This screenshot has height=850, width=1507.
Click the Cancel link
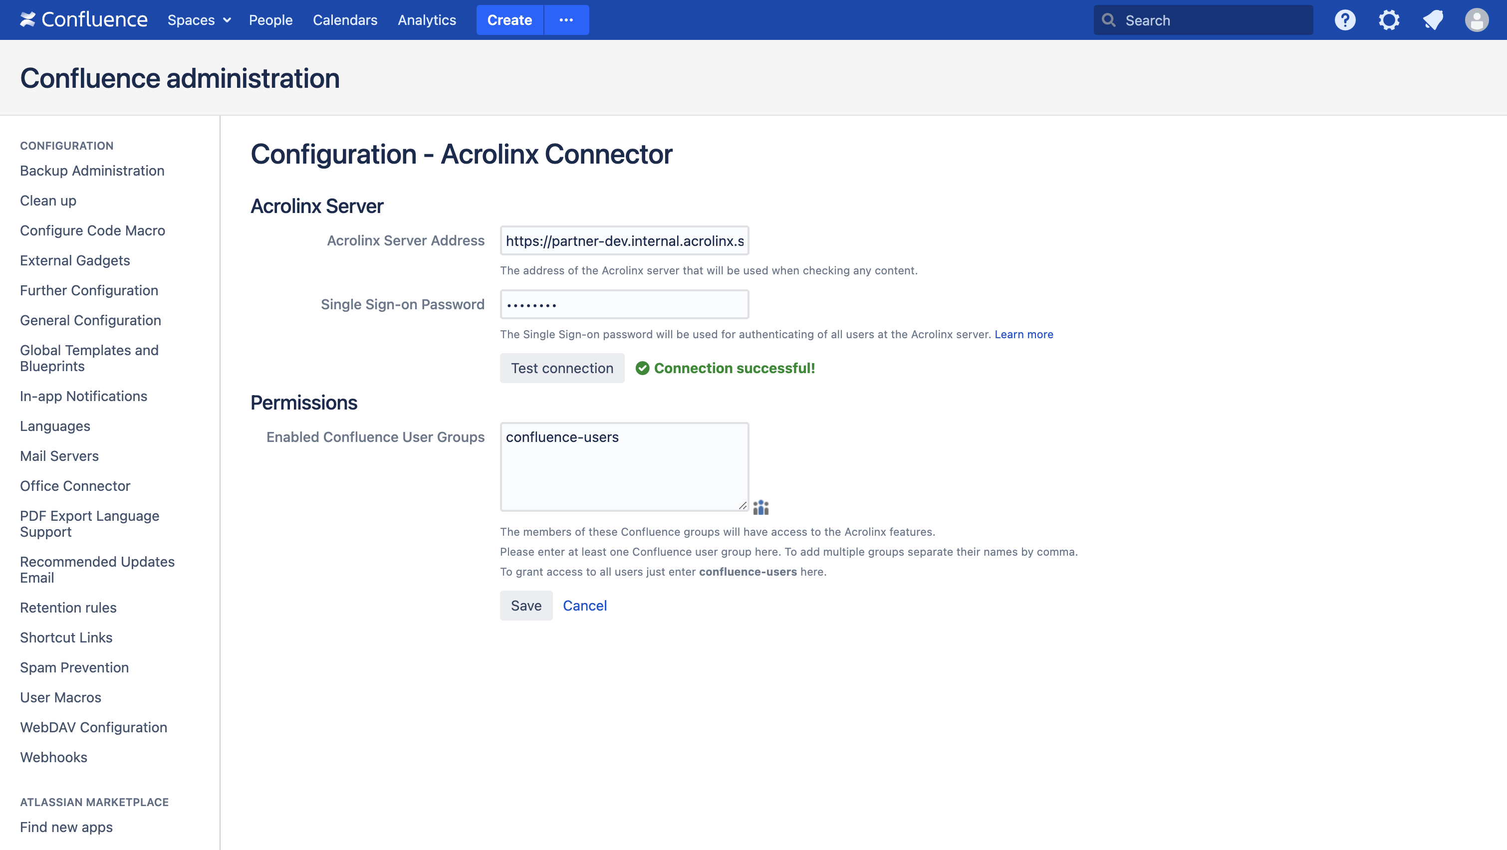(x=584, y=606)
